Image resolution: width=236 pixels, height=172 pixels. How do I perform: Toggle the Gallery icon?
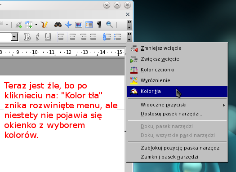pos(79,25)
